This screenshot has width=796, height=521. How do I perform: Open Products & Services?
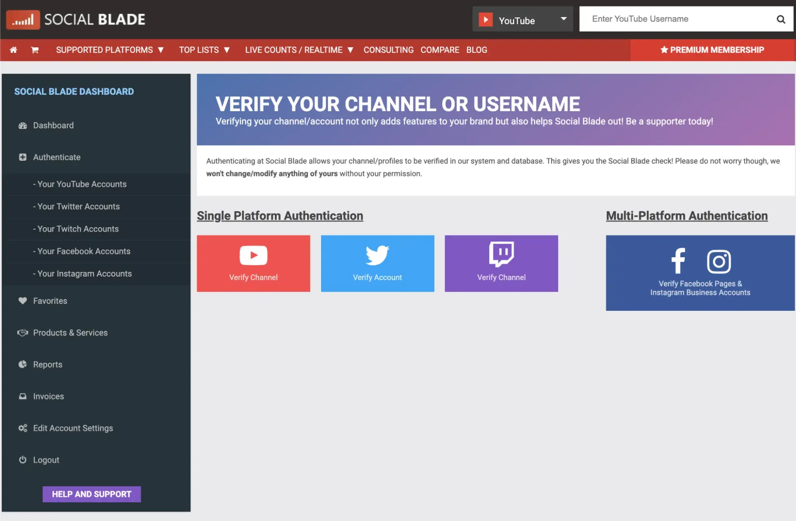click(70, 332)
